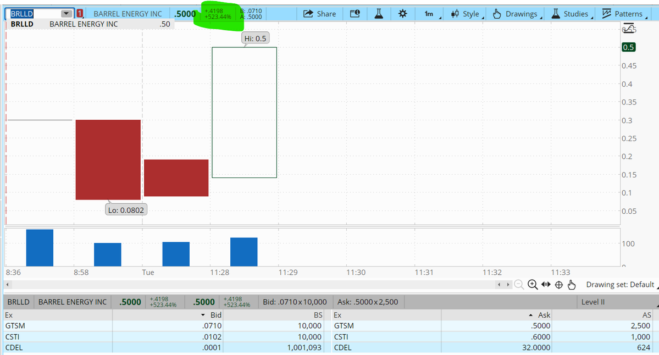Click the volume bar at 11:28
This screenshot has width=659, height=355.
(244, 252)
